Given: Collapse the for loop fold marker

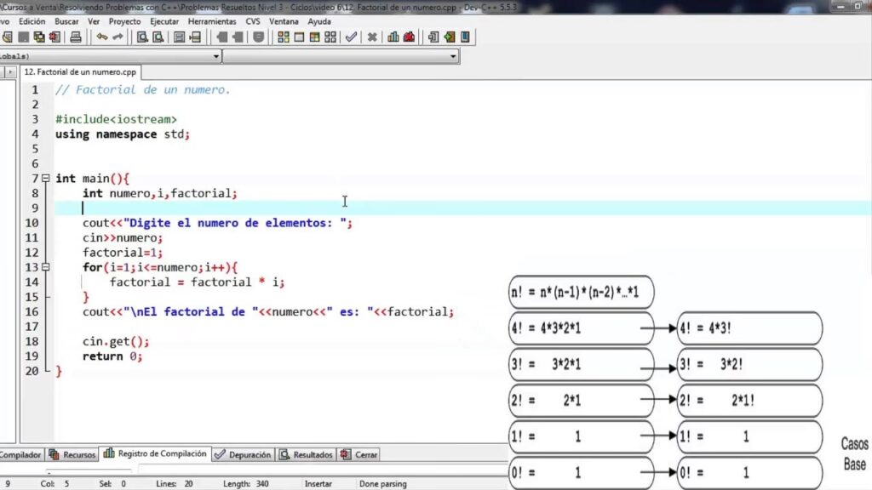Looking at the screenshot, I should pyautogui.click(x=44, y=268).
